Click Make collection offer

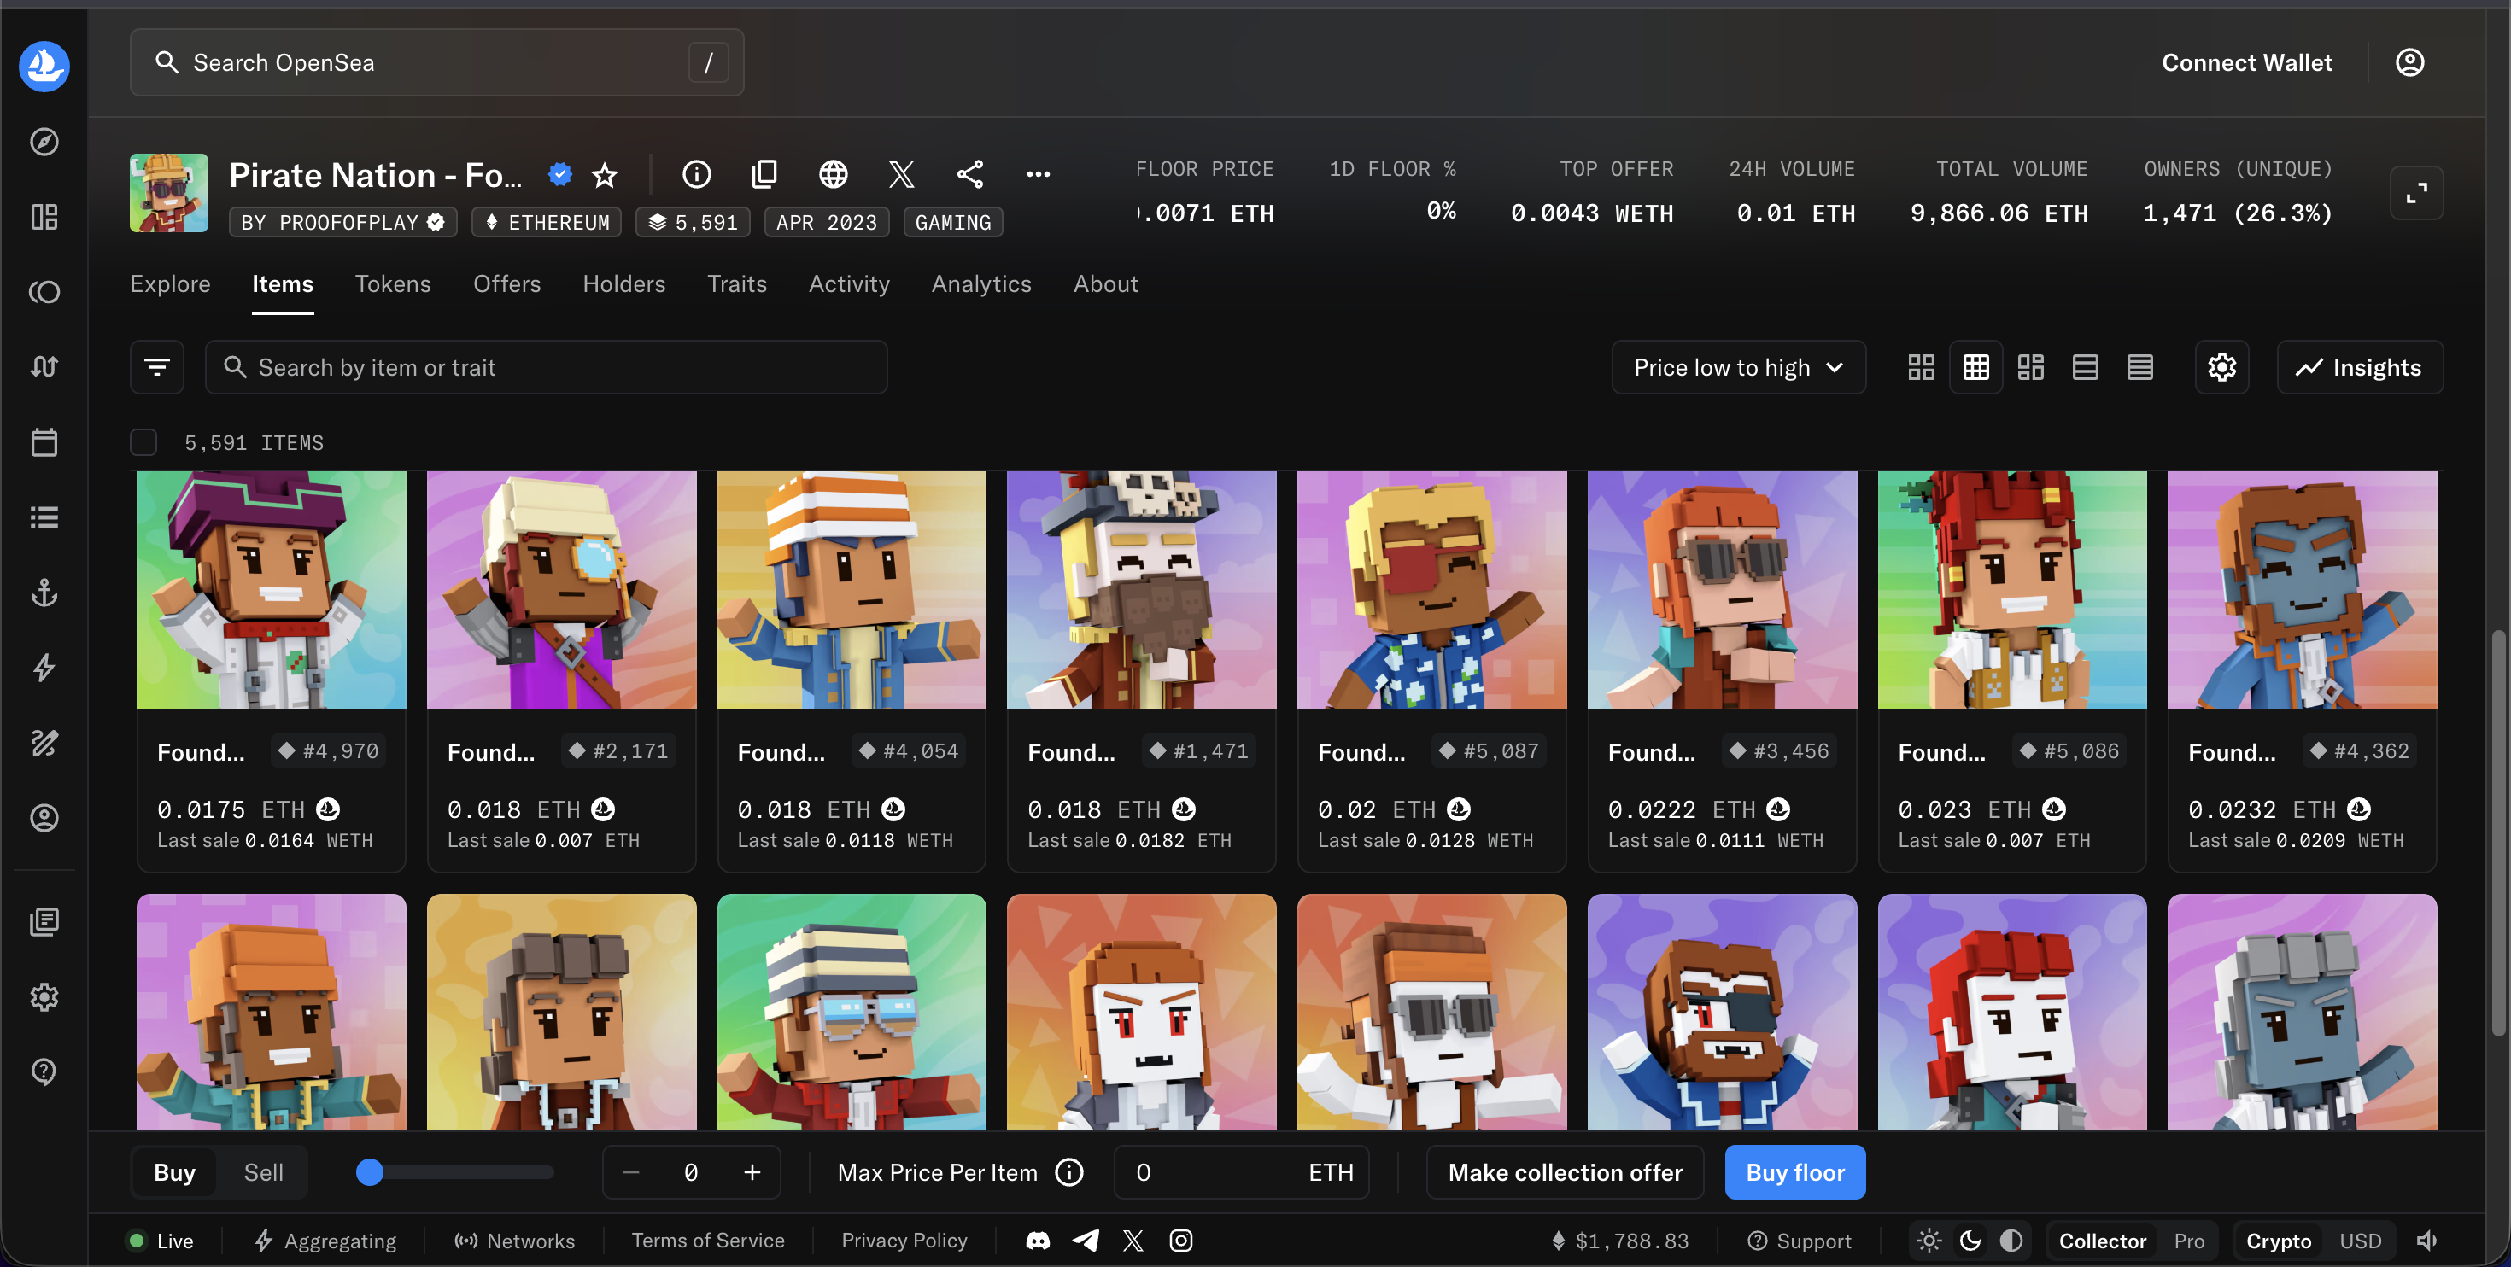click(1565, 1172)
